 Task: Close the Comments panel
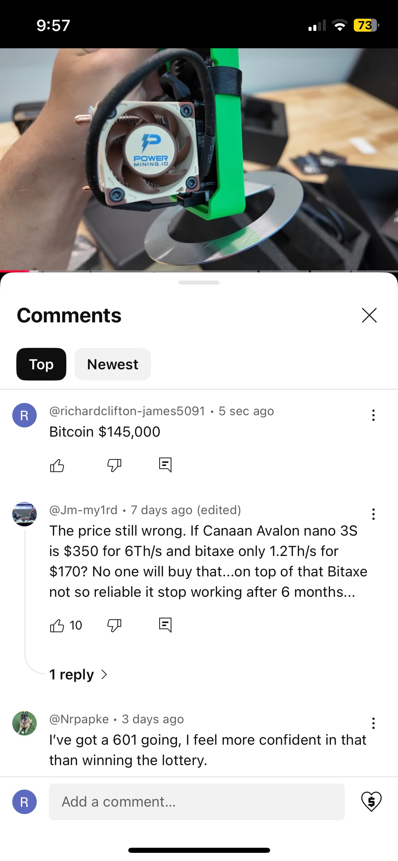pyautogui.click(x=369, y=315)
